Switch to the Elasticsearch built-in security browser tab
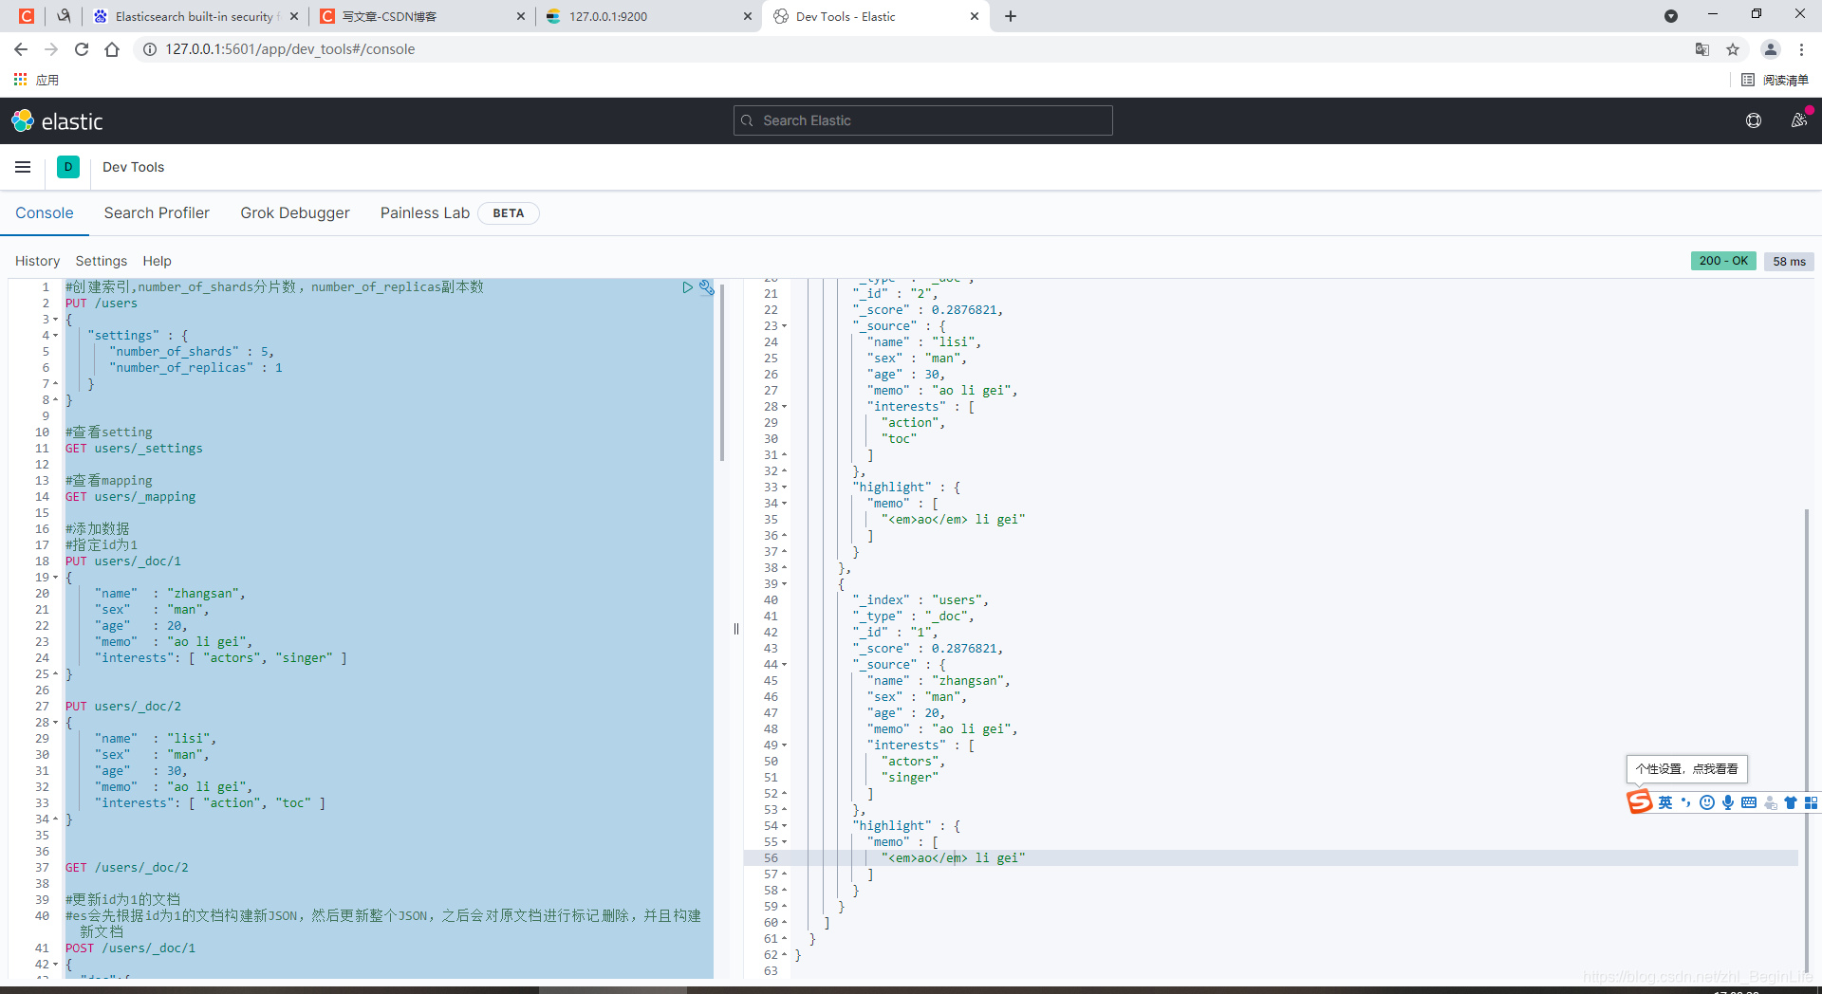 (195, 16)
